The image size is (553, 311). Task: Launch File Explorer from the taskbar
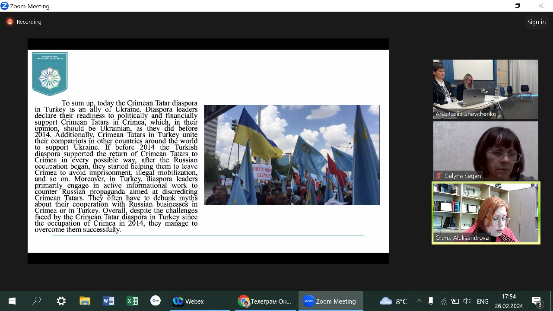click(x=85, y=301)
